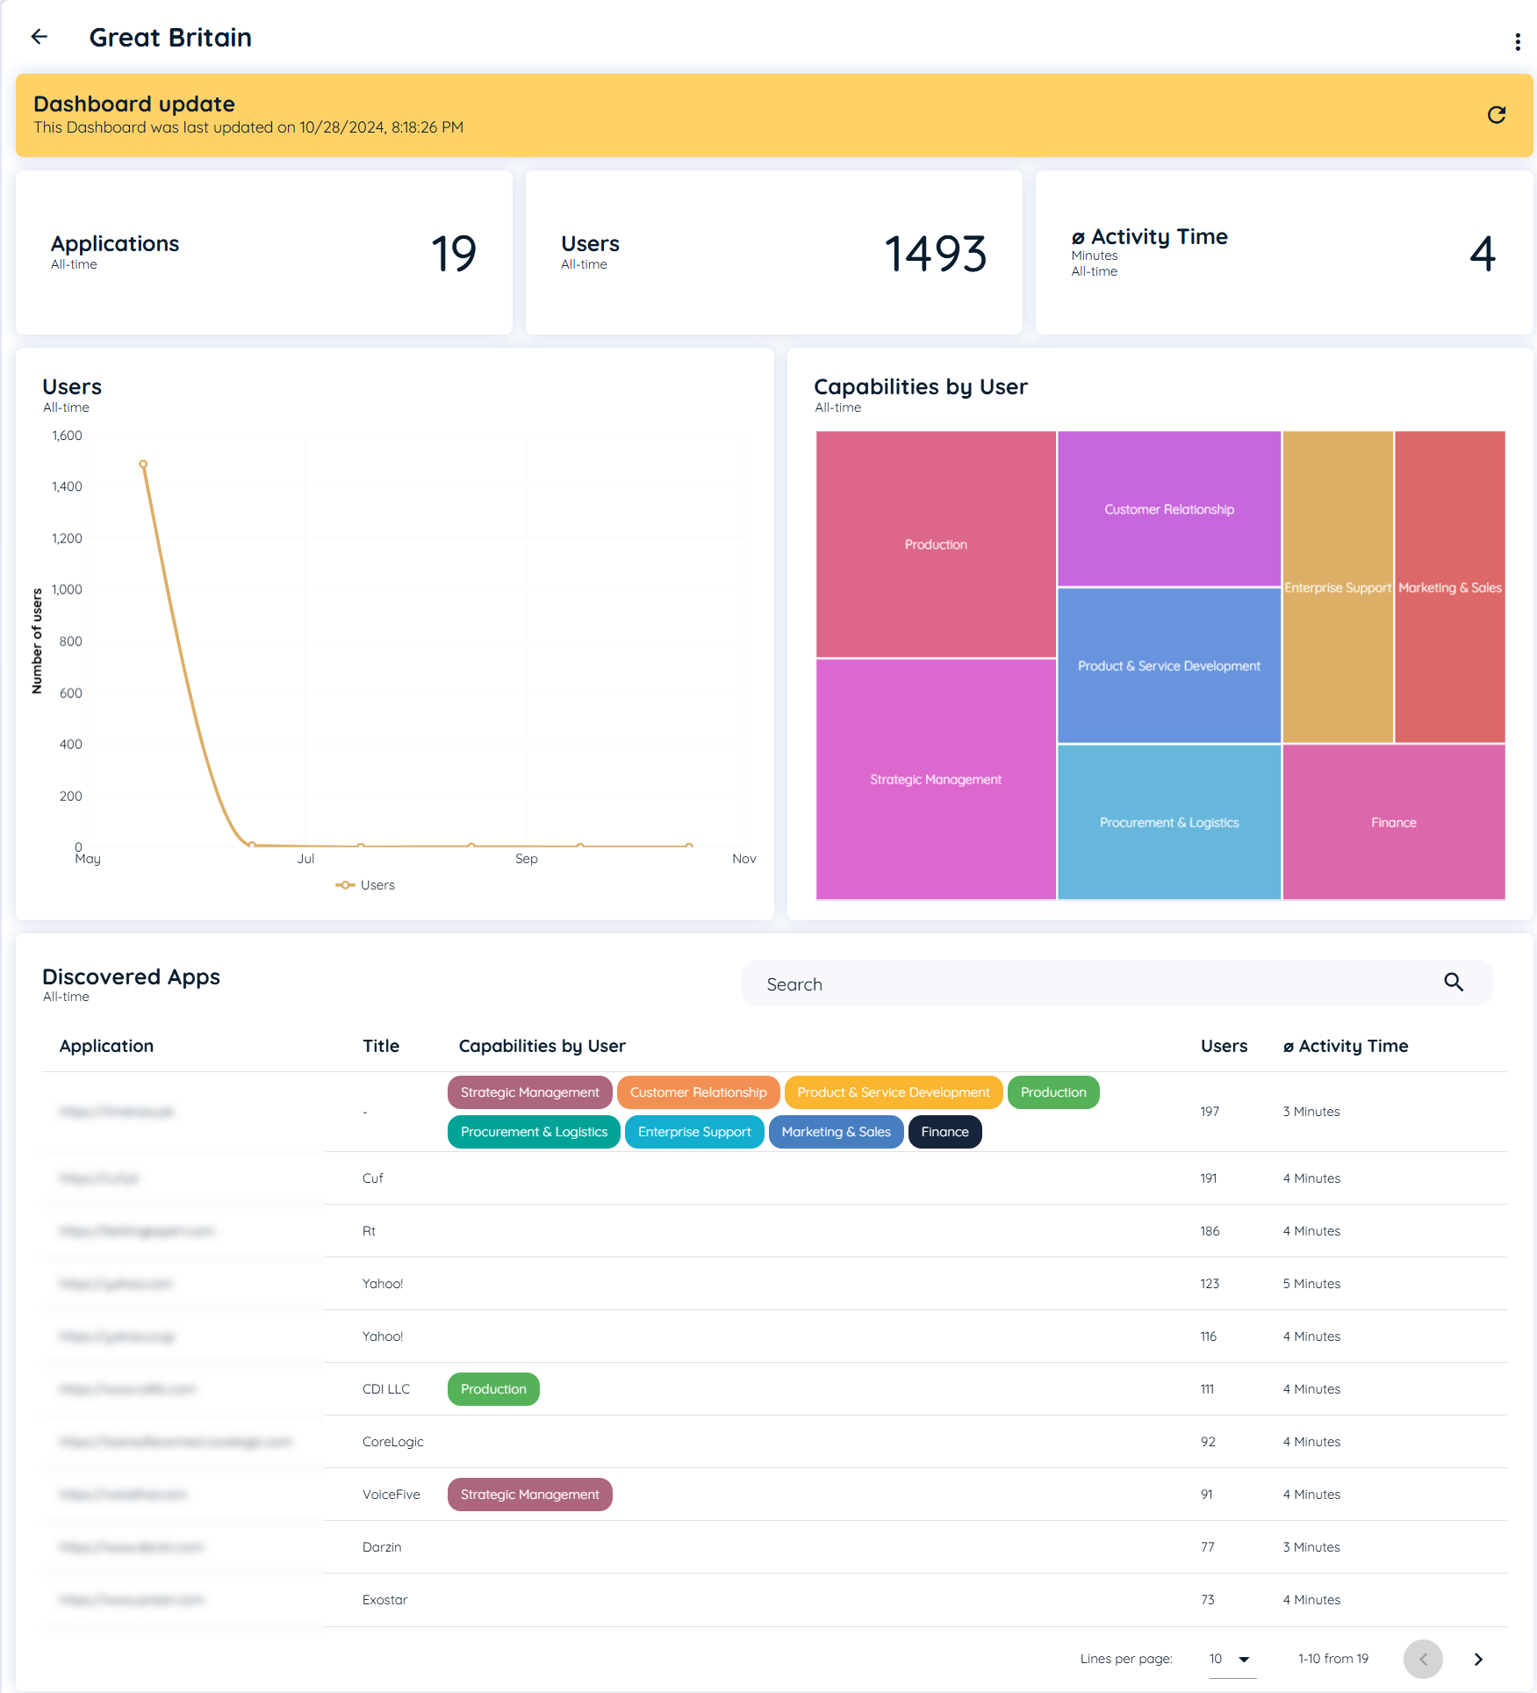Open the Applications count card

[264, 253]
